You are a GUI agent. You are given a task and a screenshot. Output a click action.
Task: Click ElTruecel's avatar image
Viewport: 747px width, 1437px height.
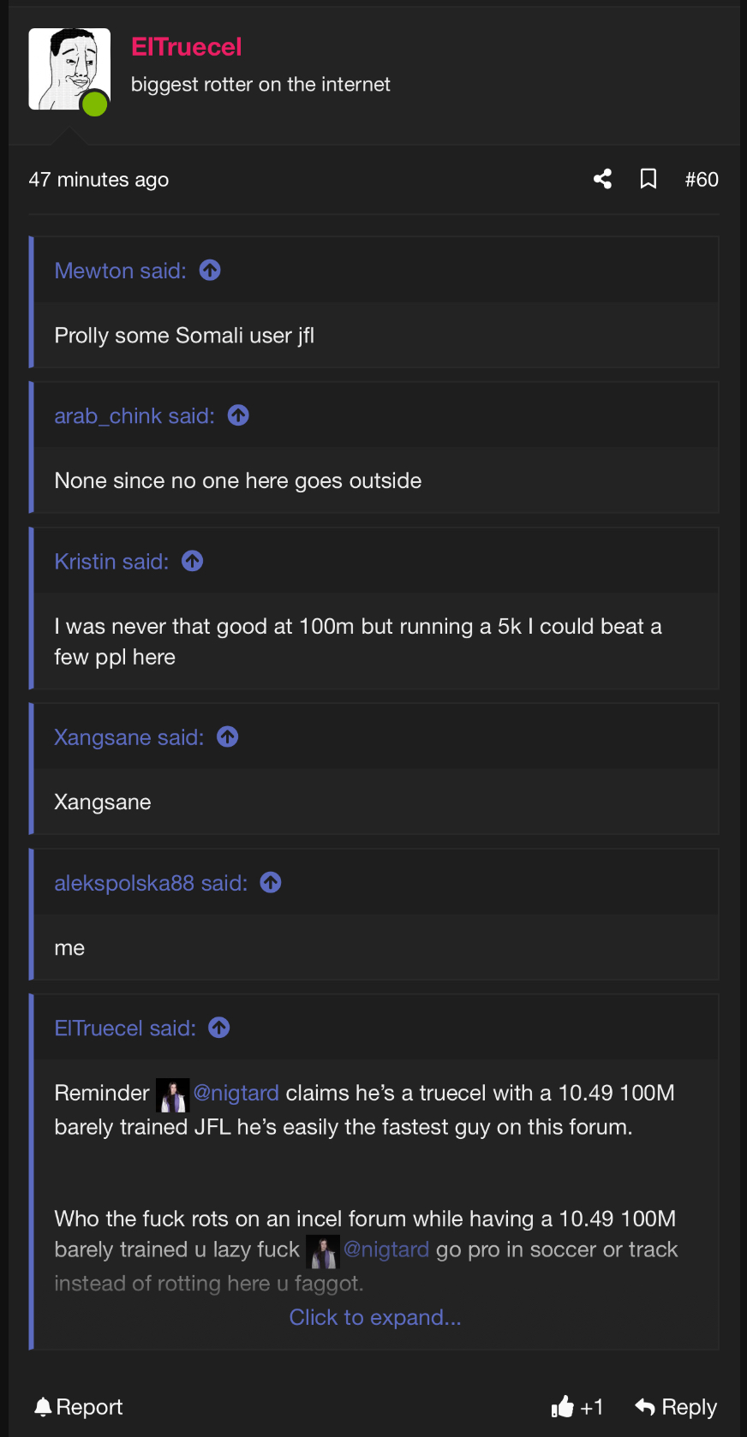tap(69, 69)
